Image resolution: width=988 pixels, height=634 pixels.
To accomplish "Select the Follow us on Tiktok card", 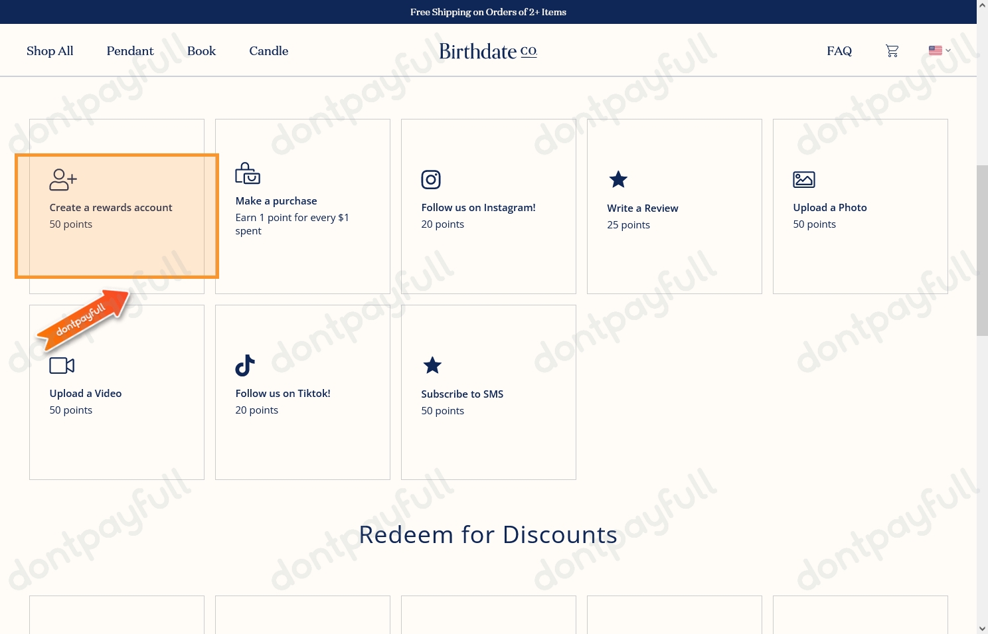I will click(x=302, y=392).
